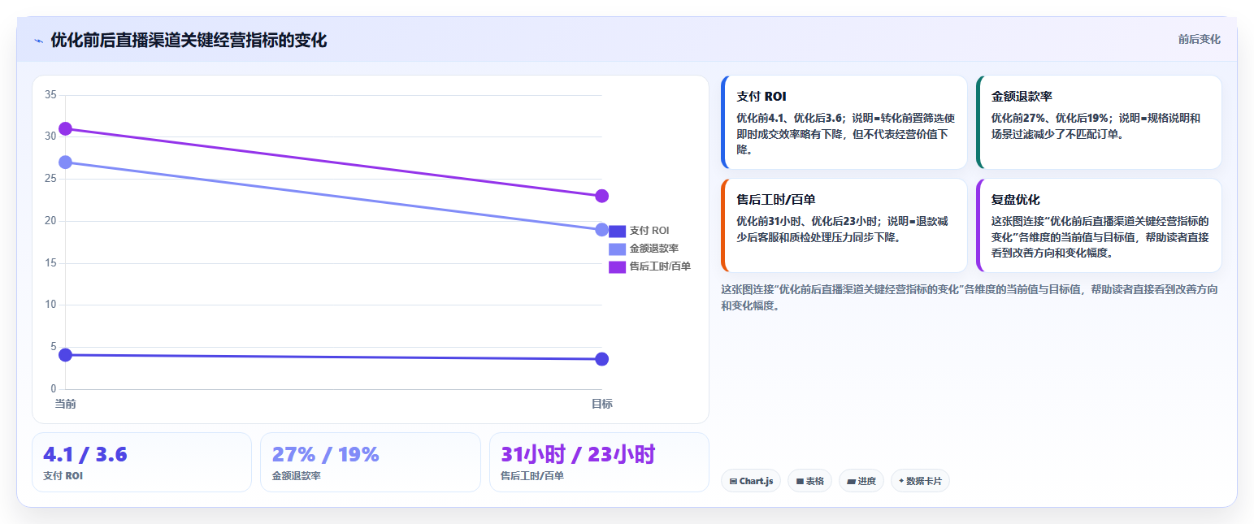Open the 31小时 / 23小时 stat card
The image size is (1254, 524).
pyautogui.click(x=599, y=462)
